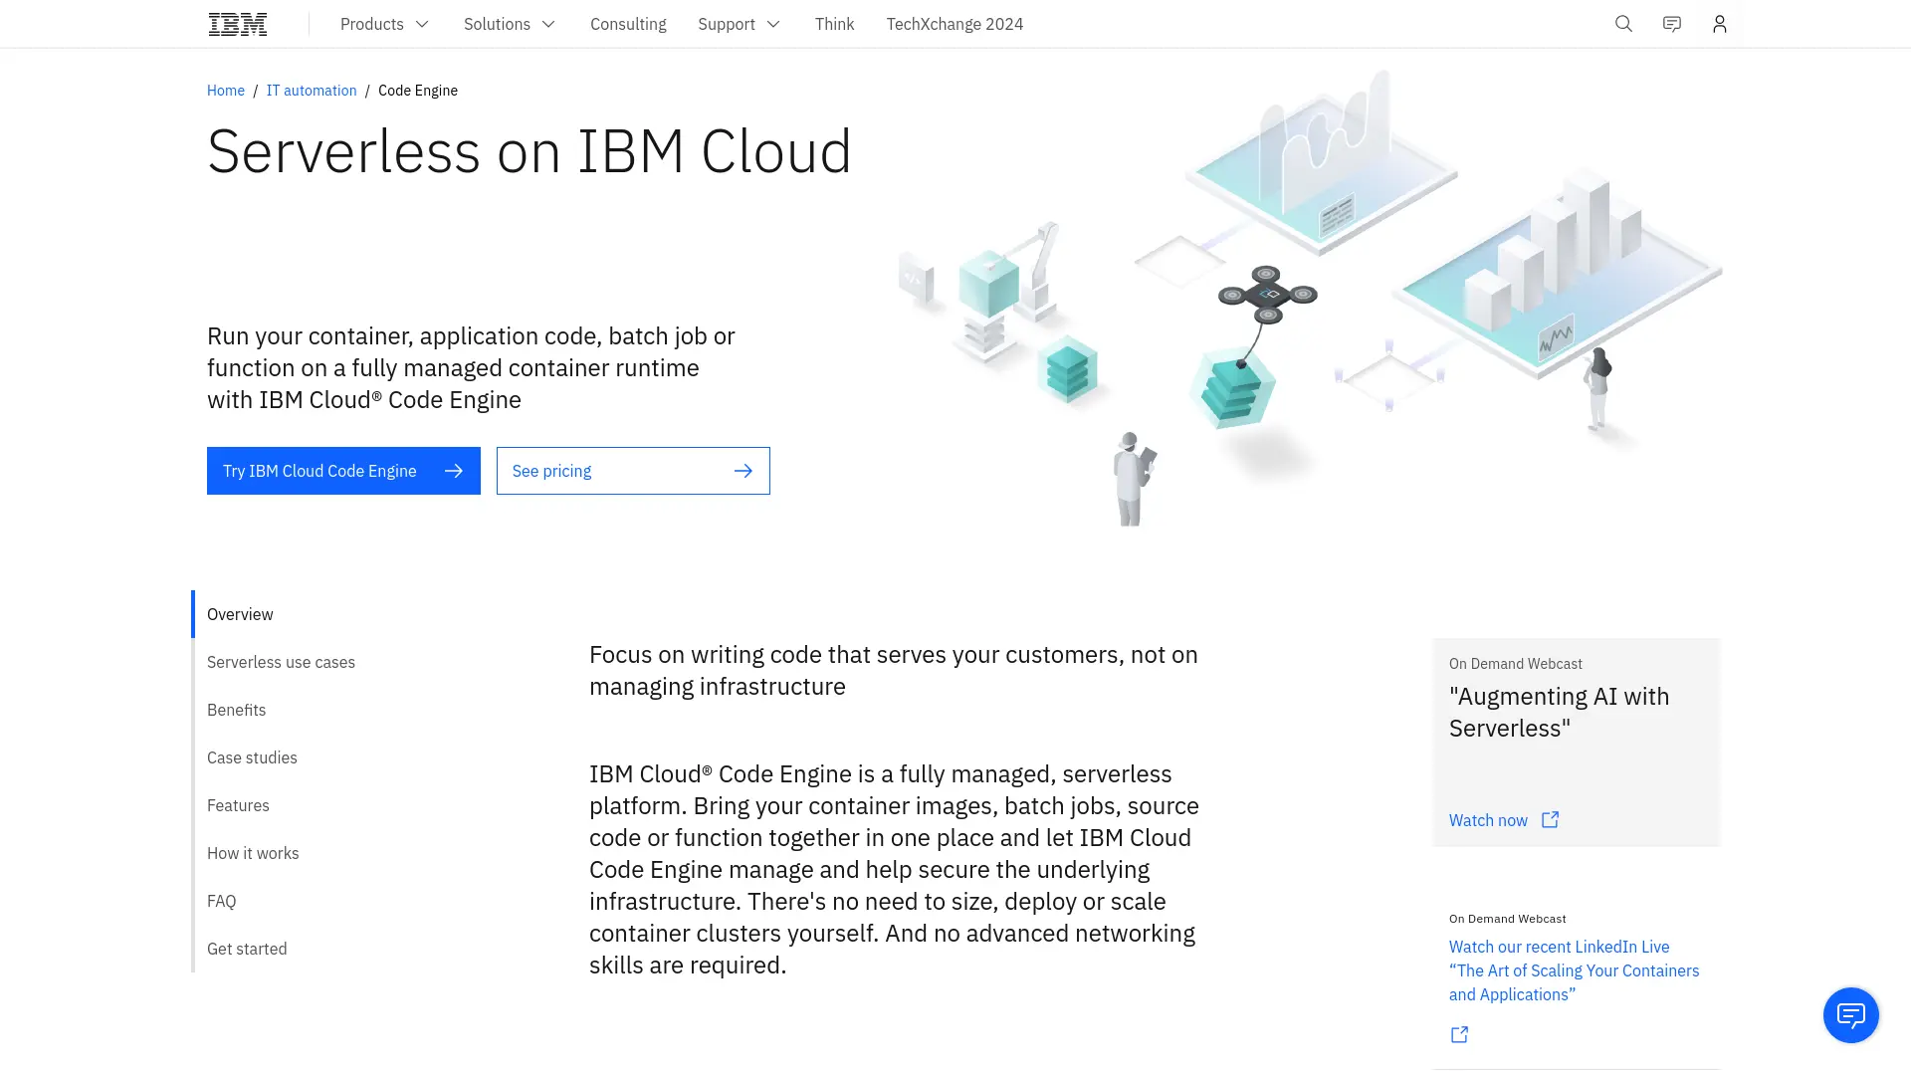Click the "Augmenting AI with Serverless" card title

tap(1559, 712)
